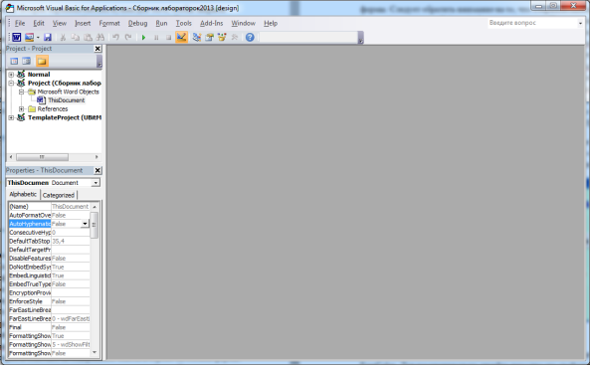Click the View Microsoft Word icon
The height and width of the screenshot is (365, 590).
[17, 37]
